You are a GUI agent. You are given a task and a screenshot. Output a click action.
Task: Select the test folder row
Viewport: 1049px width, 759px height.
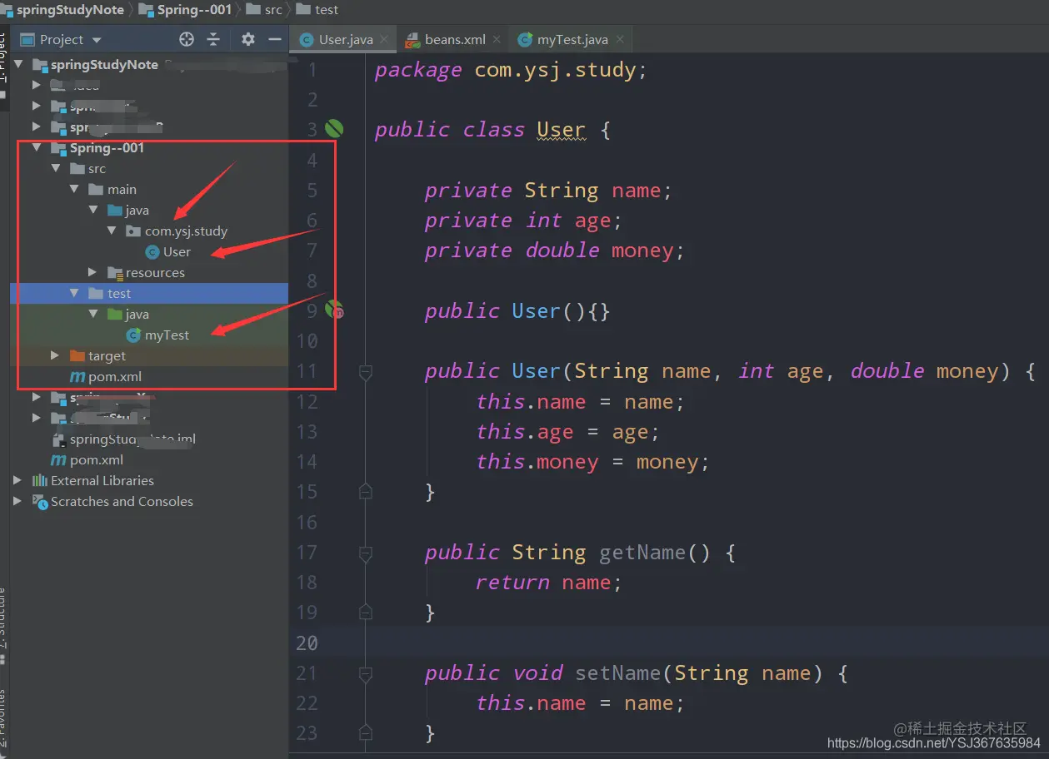149,293
